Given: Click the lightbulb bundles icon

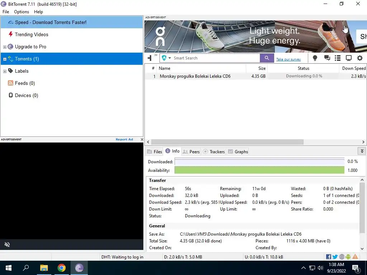Looking at the screenshot, I should [x=315, y=58].
